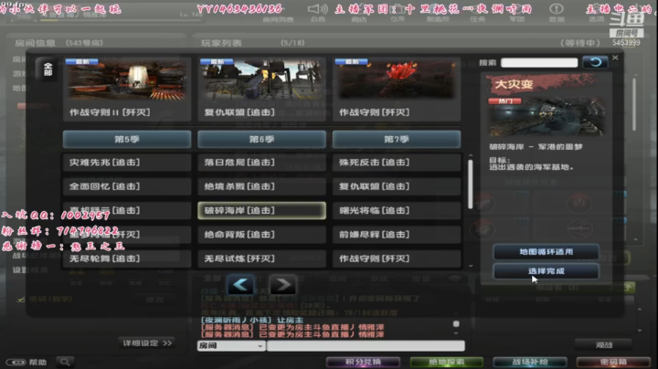Select map 灾难先兆[追击]

coord(127,163)
